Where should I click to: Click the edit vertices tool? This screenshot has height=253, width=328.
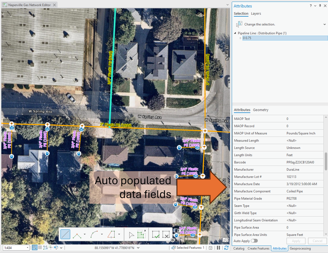142,234
